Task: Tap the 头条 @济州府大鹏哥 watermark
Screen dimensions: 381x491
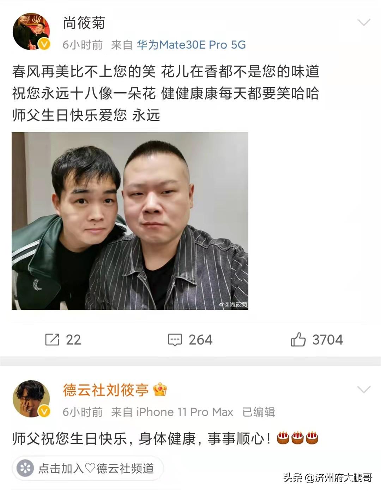Action: click(328, 478)
